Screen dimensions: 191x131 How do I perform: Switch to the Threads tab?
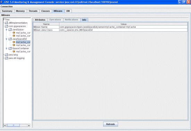coord(33,11)
